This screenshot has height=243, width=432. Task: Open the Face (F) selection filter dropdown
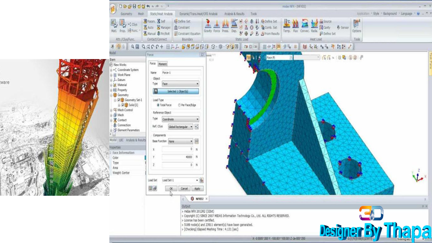[x=279, y=57]
